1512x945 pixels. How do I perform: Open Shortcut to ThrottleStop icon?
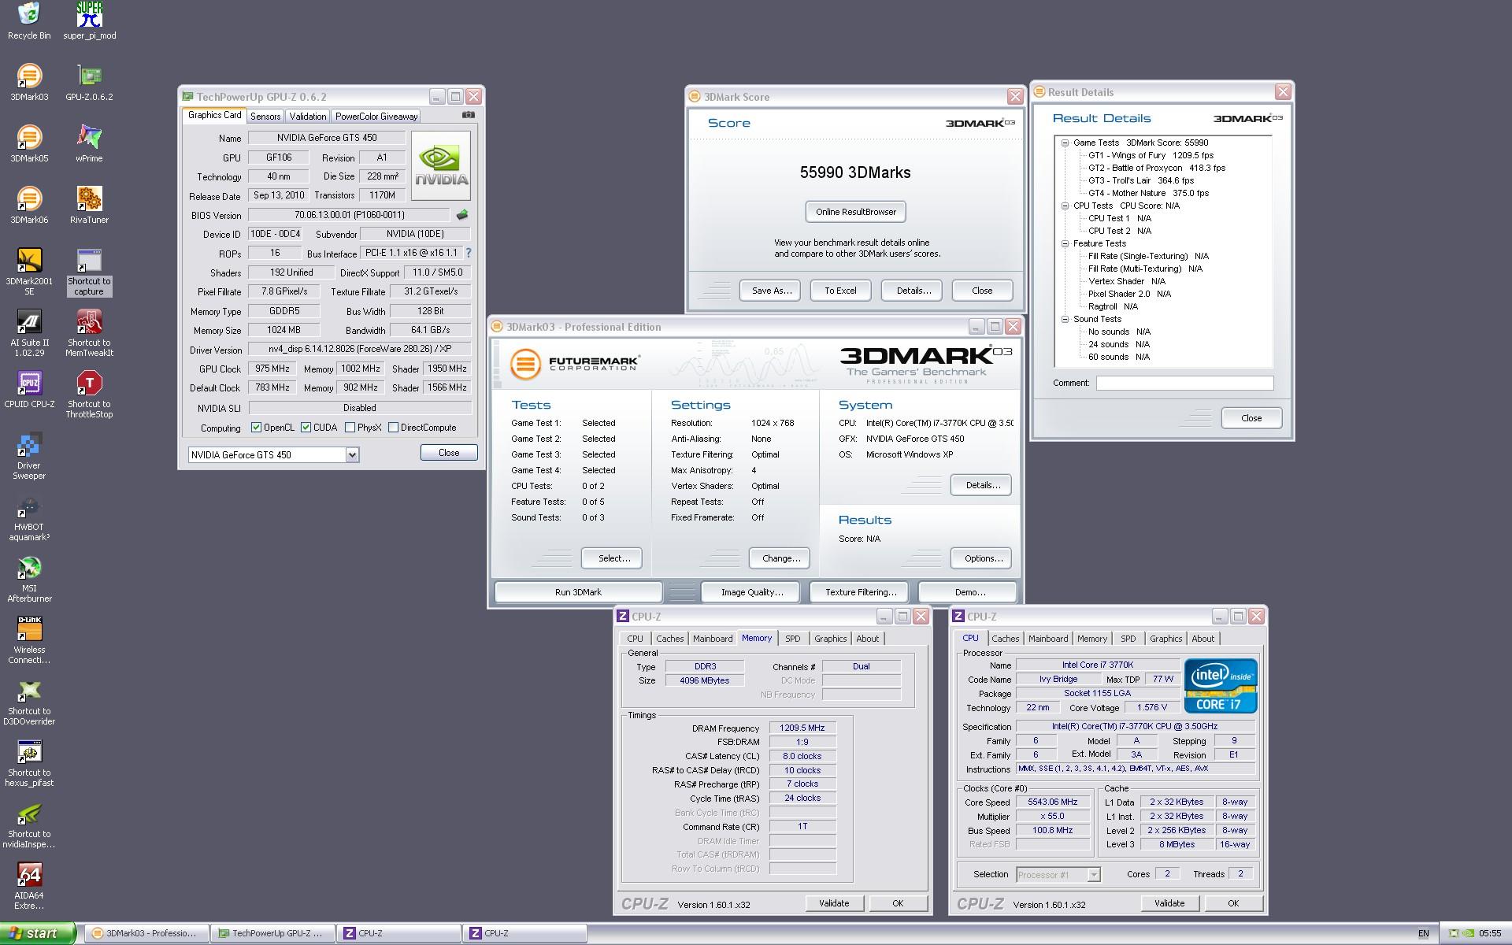pyautogui.click(x=89, y=395)
